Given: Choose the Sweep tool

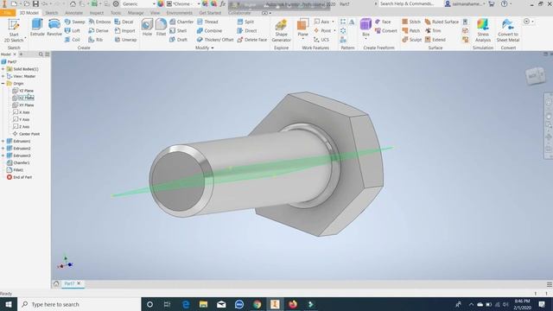Looking at the screenshot, I should pos(75,22).
